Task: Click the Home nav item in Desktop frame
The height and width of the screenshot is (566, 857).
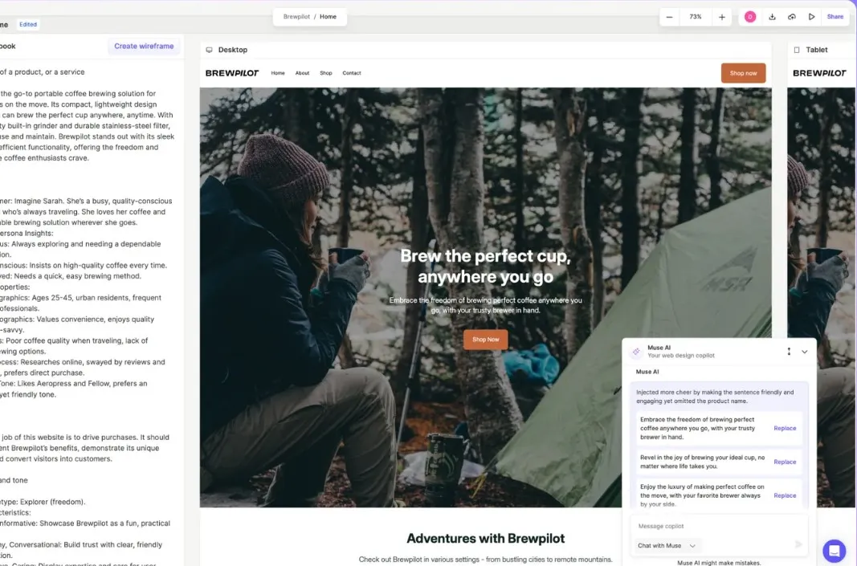Action: pos(278,73)
